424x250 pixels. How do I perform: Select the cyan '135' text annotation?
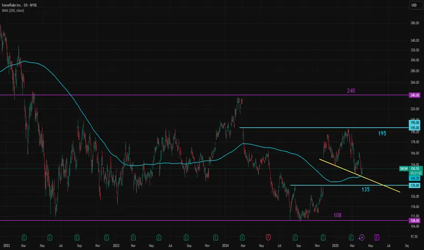tap(366, 190)
